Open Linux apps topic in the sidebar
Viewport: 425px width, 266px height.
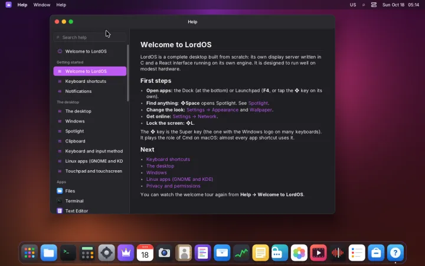pyautogui.click(x=90, y=161)
